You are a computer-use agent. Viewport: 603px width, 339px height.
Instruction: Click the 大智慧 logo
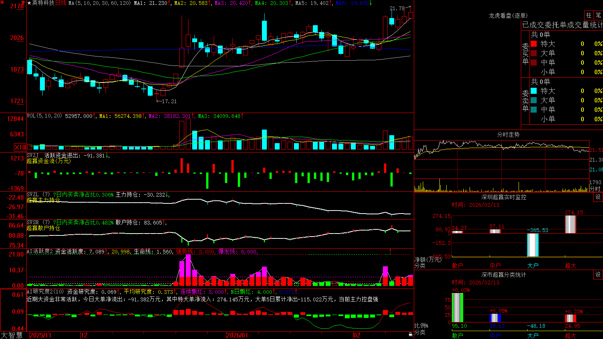[x=12, y=335]
